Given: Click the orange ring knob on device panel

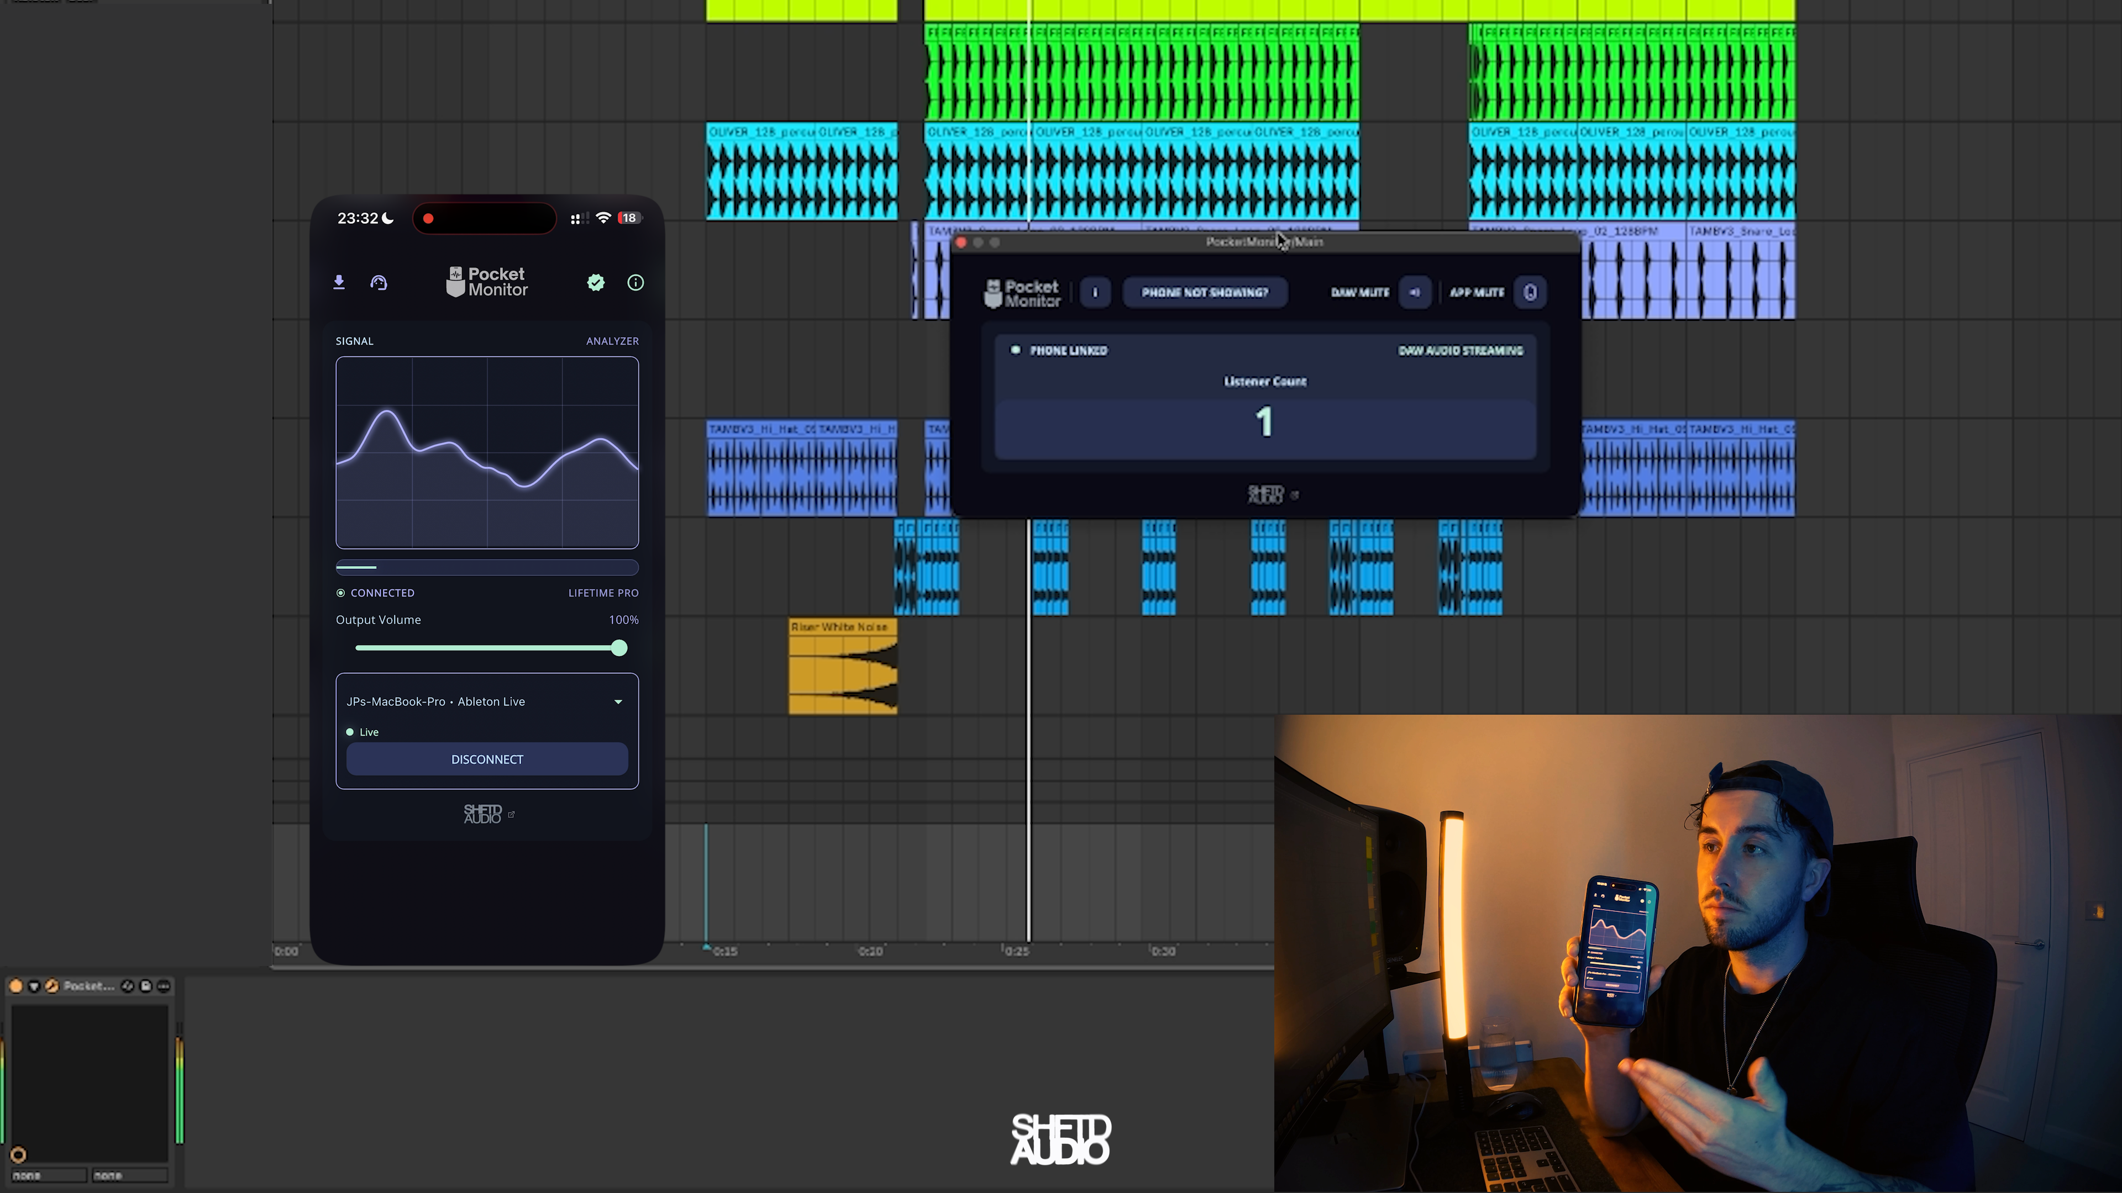Looking at the screenshot, I should pyautogui.click(x=18, y=1154).
